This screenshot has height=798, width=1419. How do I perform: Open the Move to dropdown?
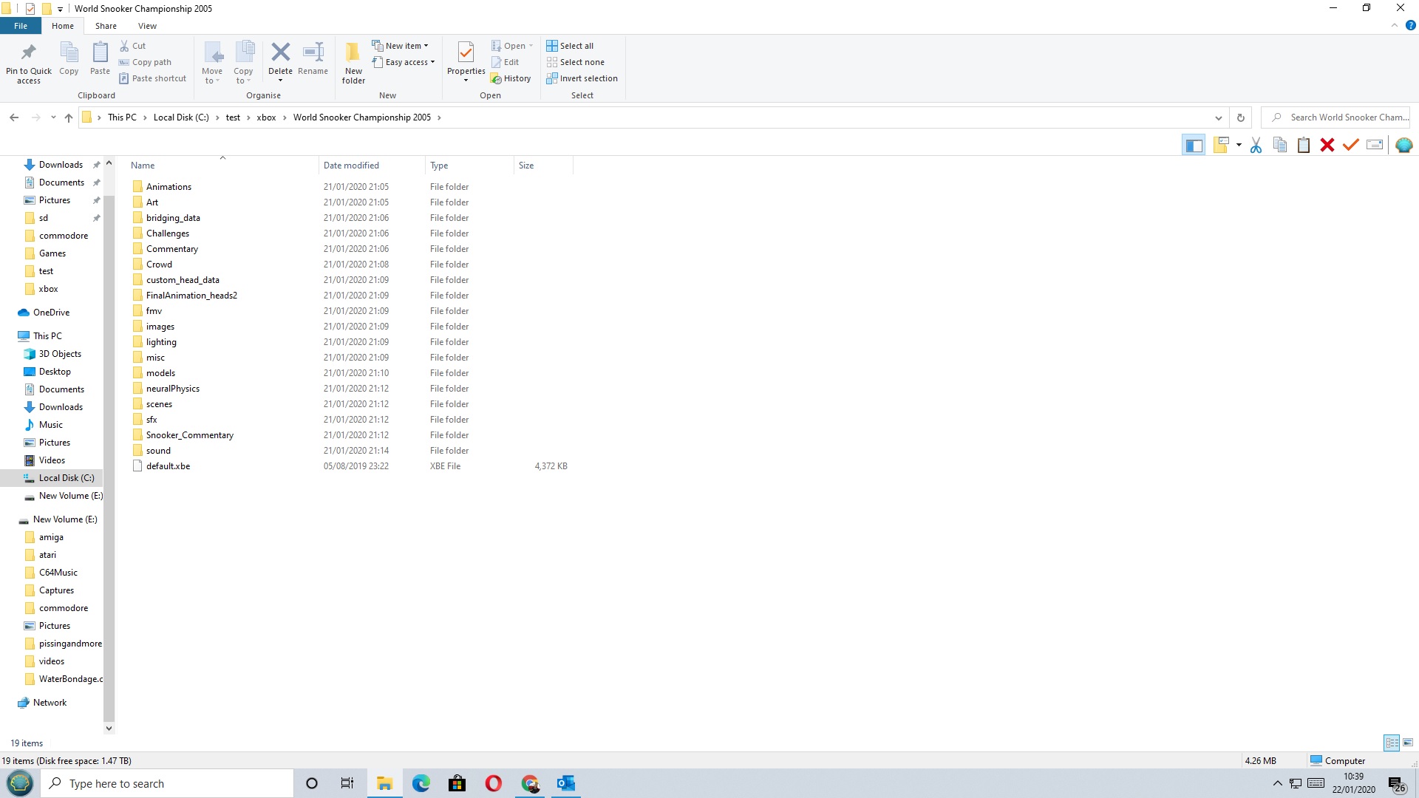(x=212, y=63)
